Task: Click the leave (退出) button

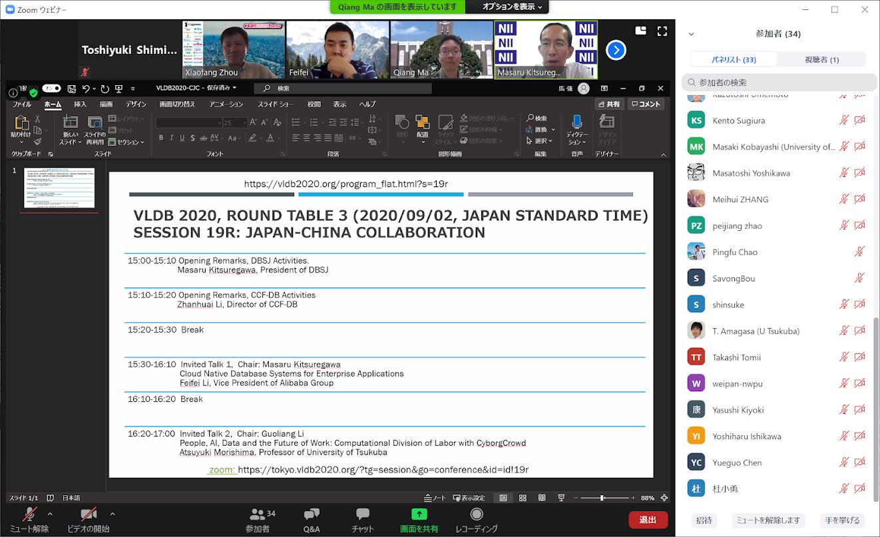Action: 648,520
